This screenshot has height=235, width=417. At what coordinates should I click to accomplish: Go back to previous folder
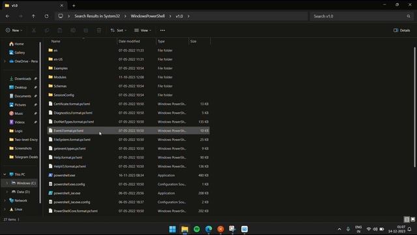click(7, 16)
